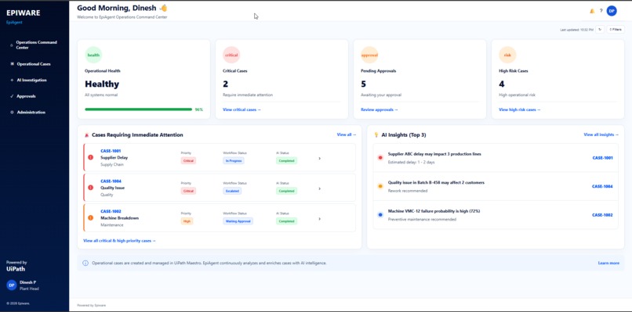The height and width of the screenshot is (312, 632).
Task: Open the CASE-1002 link in AI Insights
Action: pos(602,215)
